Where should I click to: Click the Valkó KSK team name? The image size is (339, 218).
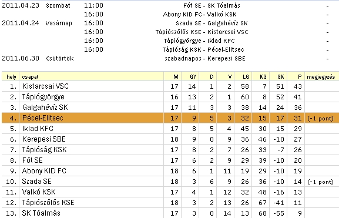pyautogui.click(x=39, y=192)
